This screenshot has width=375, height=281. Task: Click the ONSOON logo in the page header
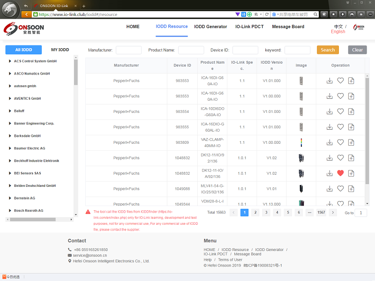point(24,29)
